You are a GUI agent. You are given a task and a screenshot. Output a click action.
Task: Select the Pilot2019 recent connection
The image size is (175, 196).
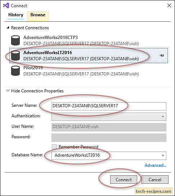[x=89, y=71]
